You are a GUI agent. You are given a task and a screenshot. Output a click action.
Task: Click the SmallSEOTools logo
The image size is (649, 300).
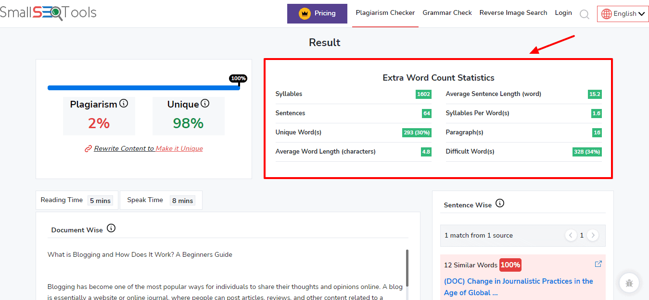[48, 13]
